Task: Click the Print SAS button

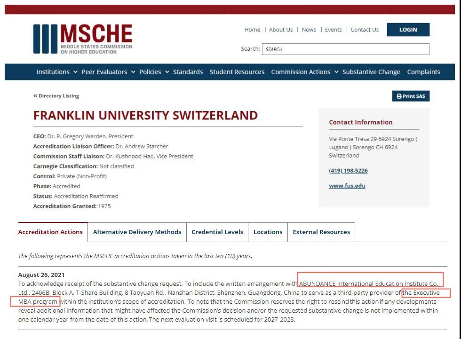Action: pos(411,96)
